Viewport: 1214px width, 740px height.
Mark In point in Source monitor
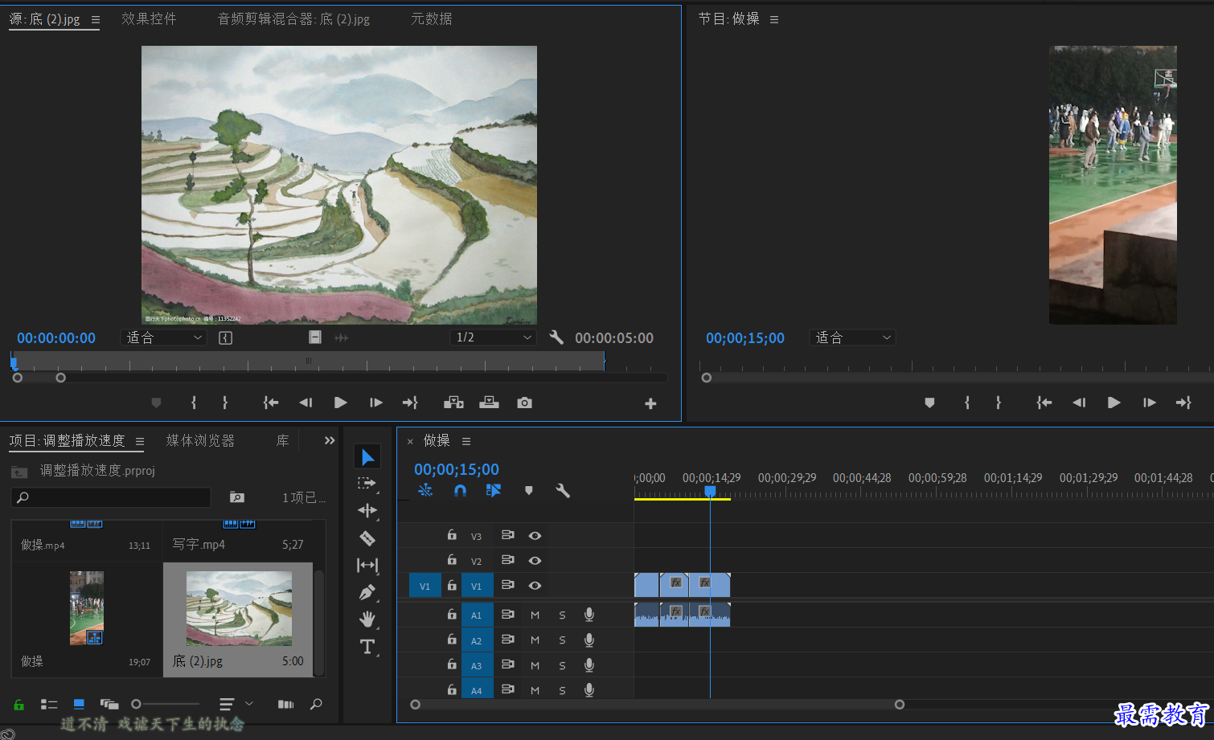point(194,403)
